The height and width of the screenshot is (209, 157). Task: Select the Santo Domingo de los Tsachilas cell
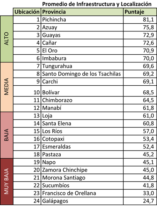click(x=82, y=74)
